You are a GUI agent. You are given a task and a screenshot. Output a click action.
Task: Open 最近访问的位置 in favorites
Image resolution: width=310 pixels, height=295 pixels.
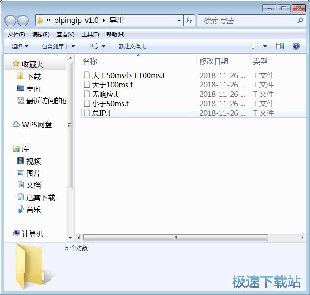47,100
